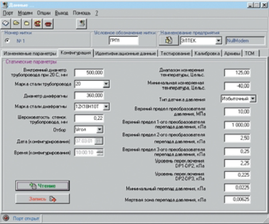Switch to Калибровка tab
The height and width of the screenshot is (224, 269).
(207, 53)
